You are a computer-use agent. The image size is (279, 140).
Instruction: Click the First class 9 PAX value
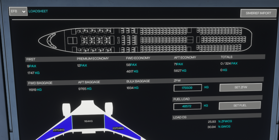[32, 66]
